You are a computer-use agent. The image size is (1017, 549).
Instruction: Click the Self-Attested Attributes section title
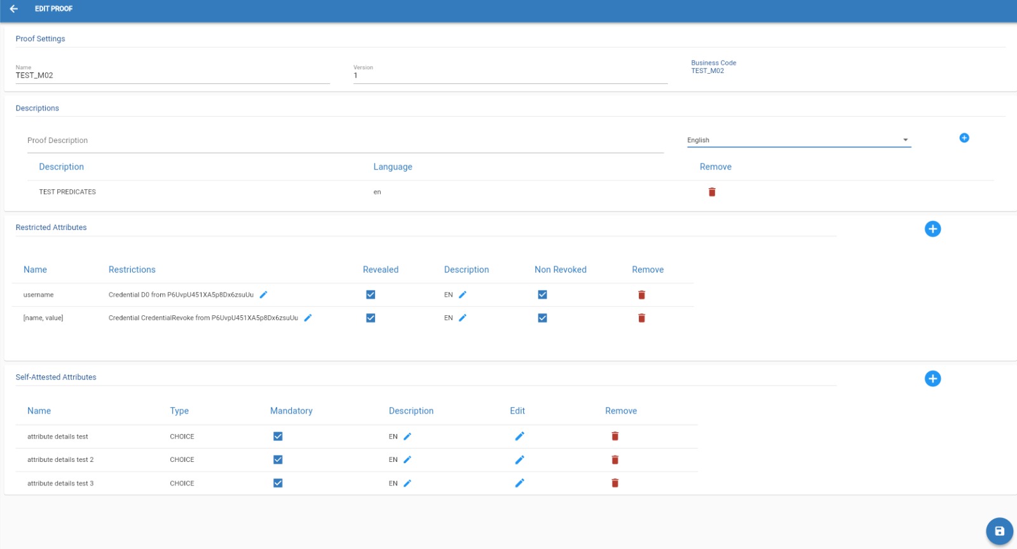pos(56,377)
